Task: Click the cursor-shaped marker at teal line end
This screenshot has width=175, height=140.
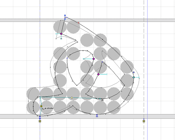Action: tap(102, 100)
